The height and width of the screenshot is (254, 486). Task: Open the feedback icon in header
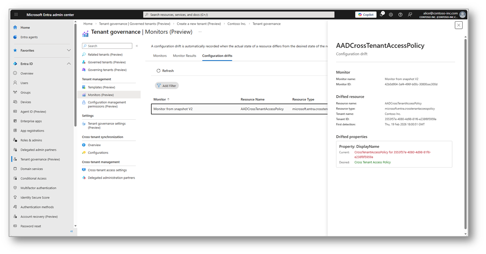click(410, 15)
